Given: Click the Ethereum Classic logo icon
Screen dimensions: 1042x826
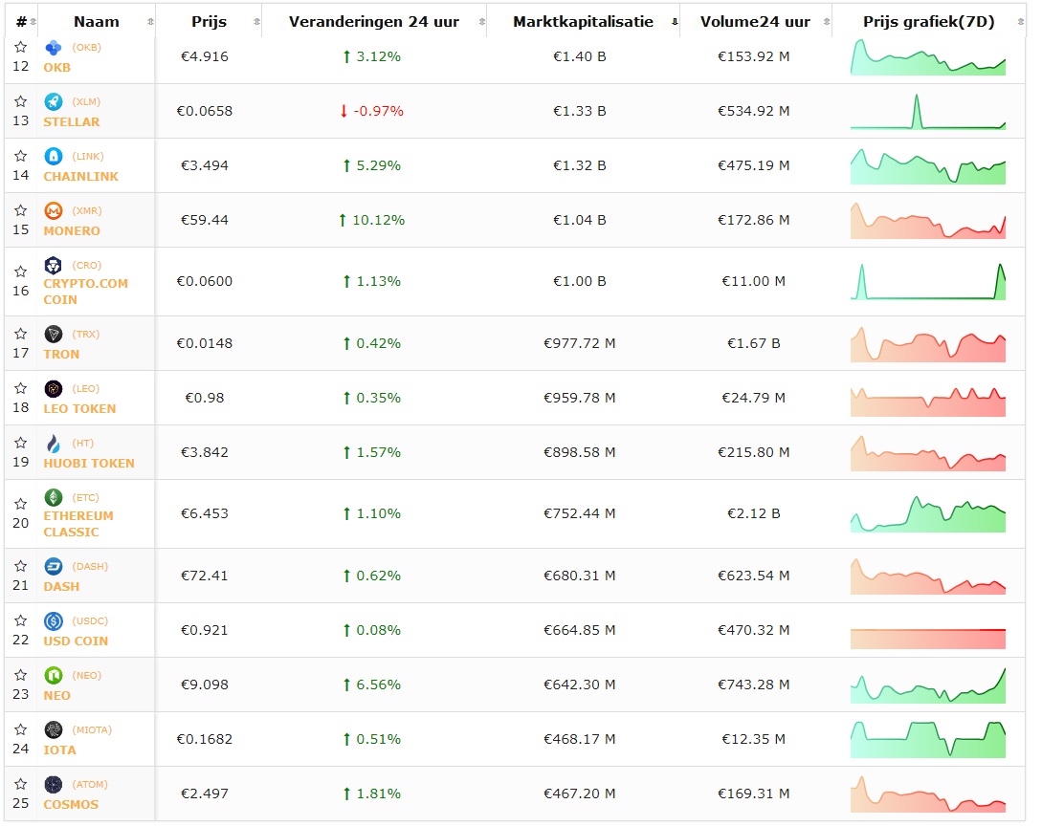Looking at the screenshot, I should click(x=54, y=497).
